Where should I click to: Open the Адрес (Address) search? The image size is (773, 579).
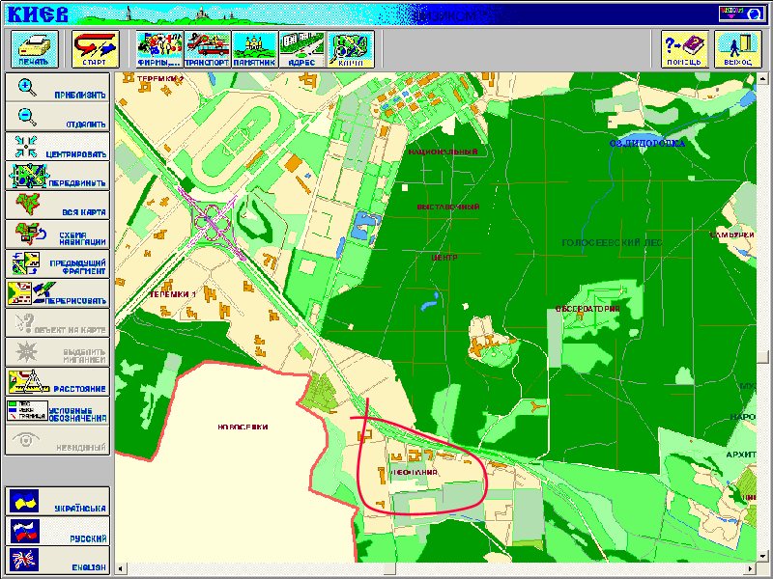[301, 48]
